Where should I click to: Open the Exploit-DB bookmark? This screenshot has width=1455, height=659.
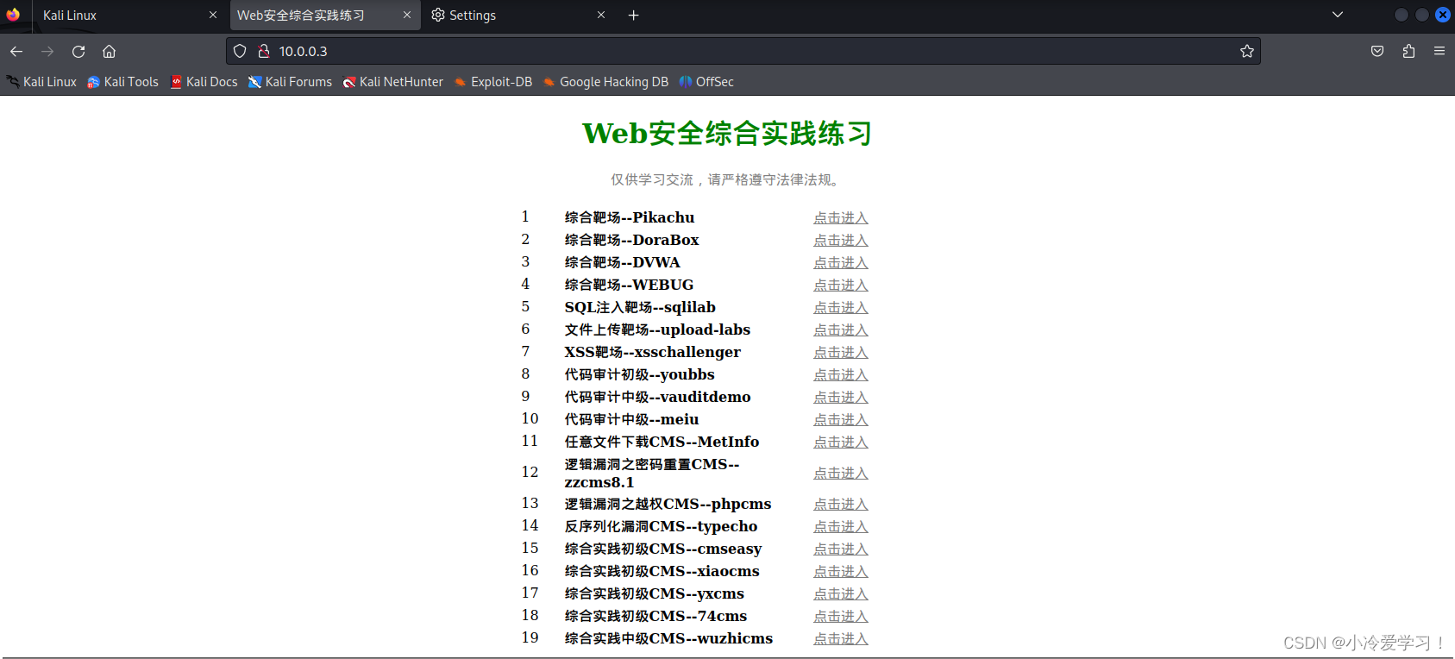[x=493, y=82]
